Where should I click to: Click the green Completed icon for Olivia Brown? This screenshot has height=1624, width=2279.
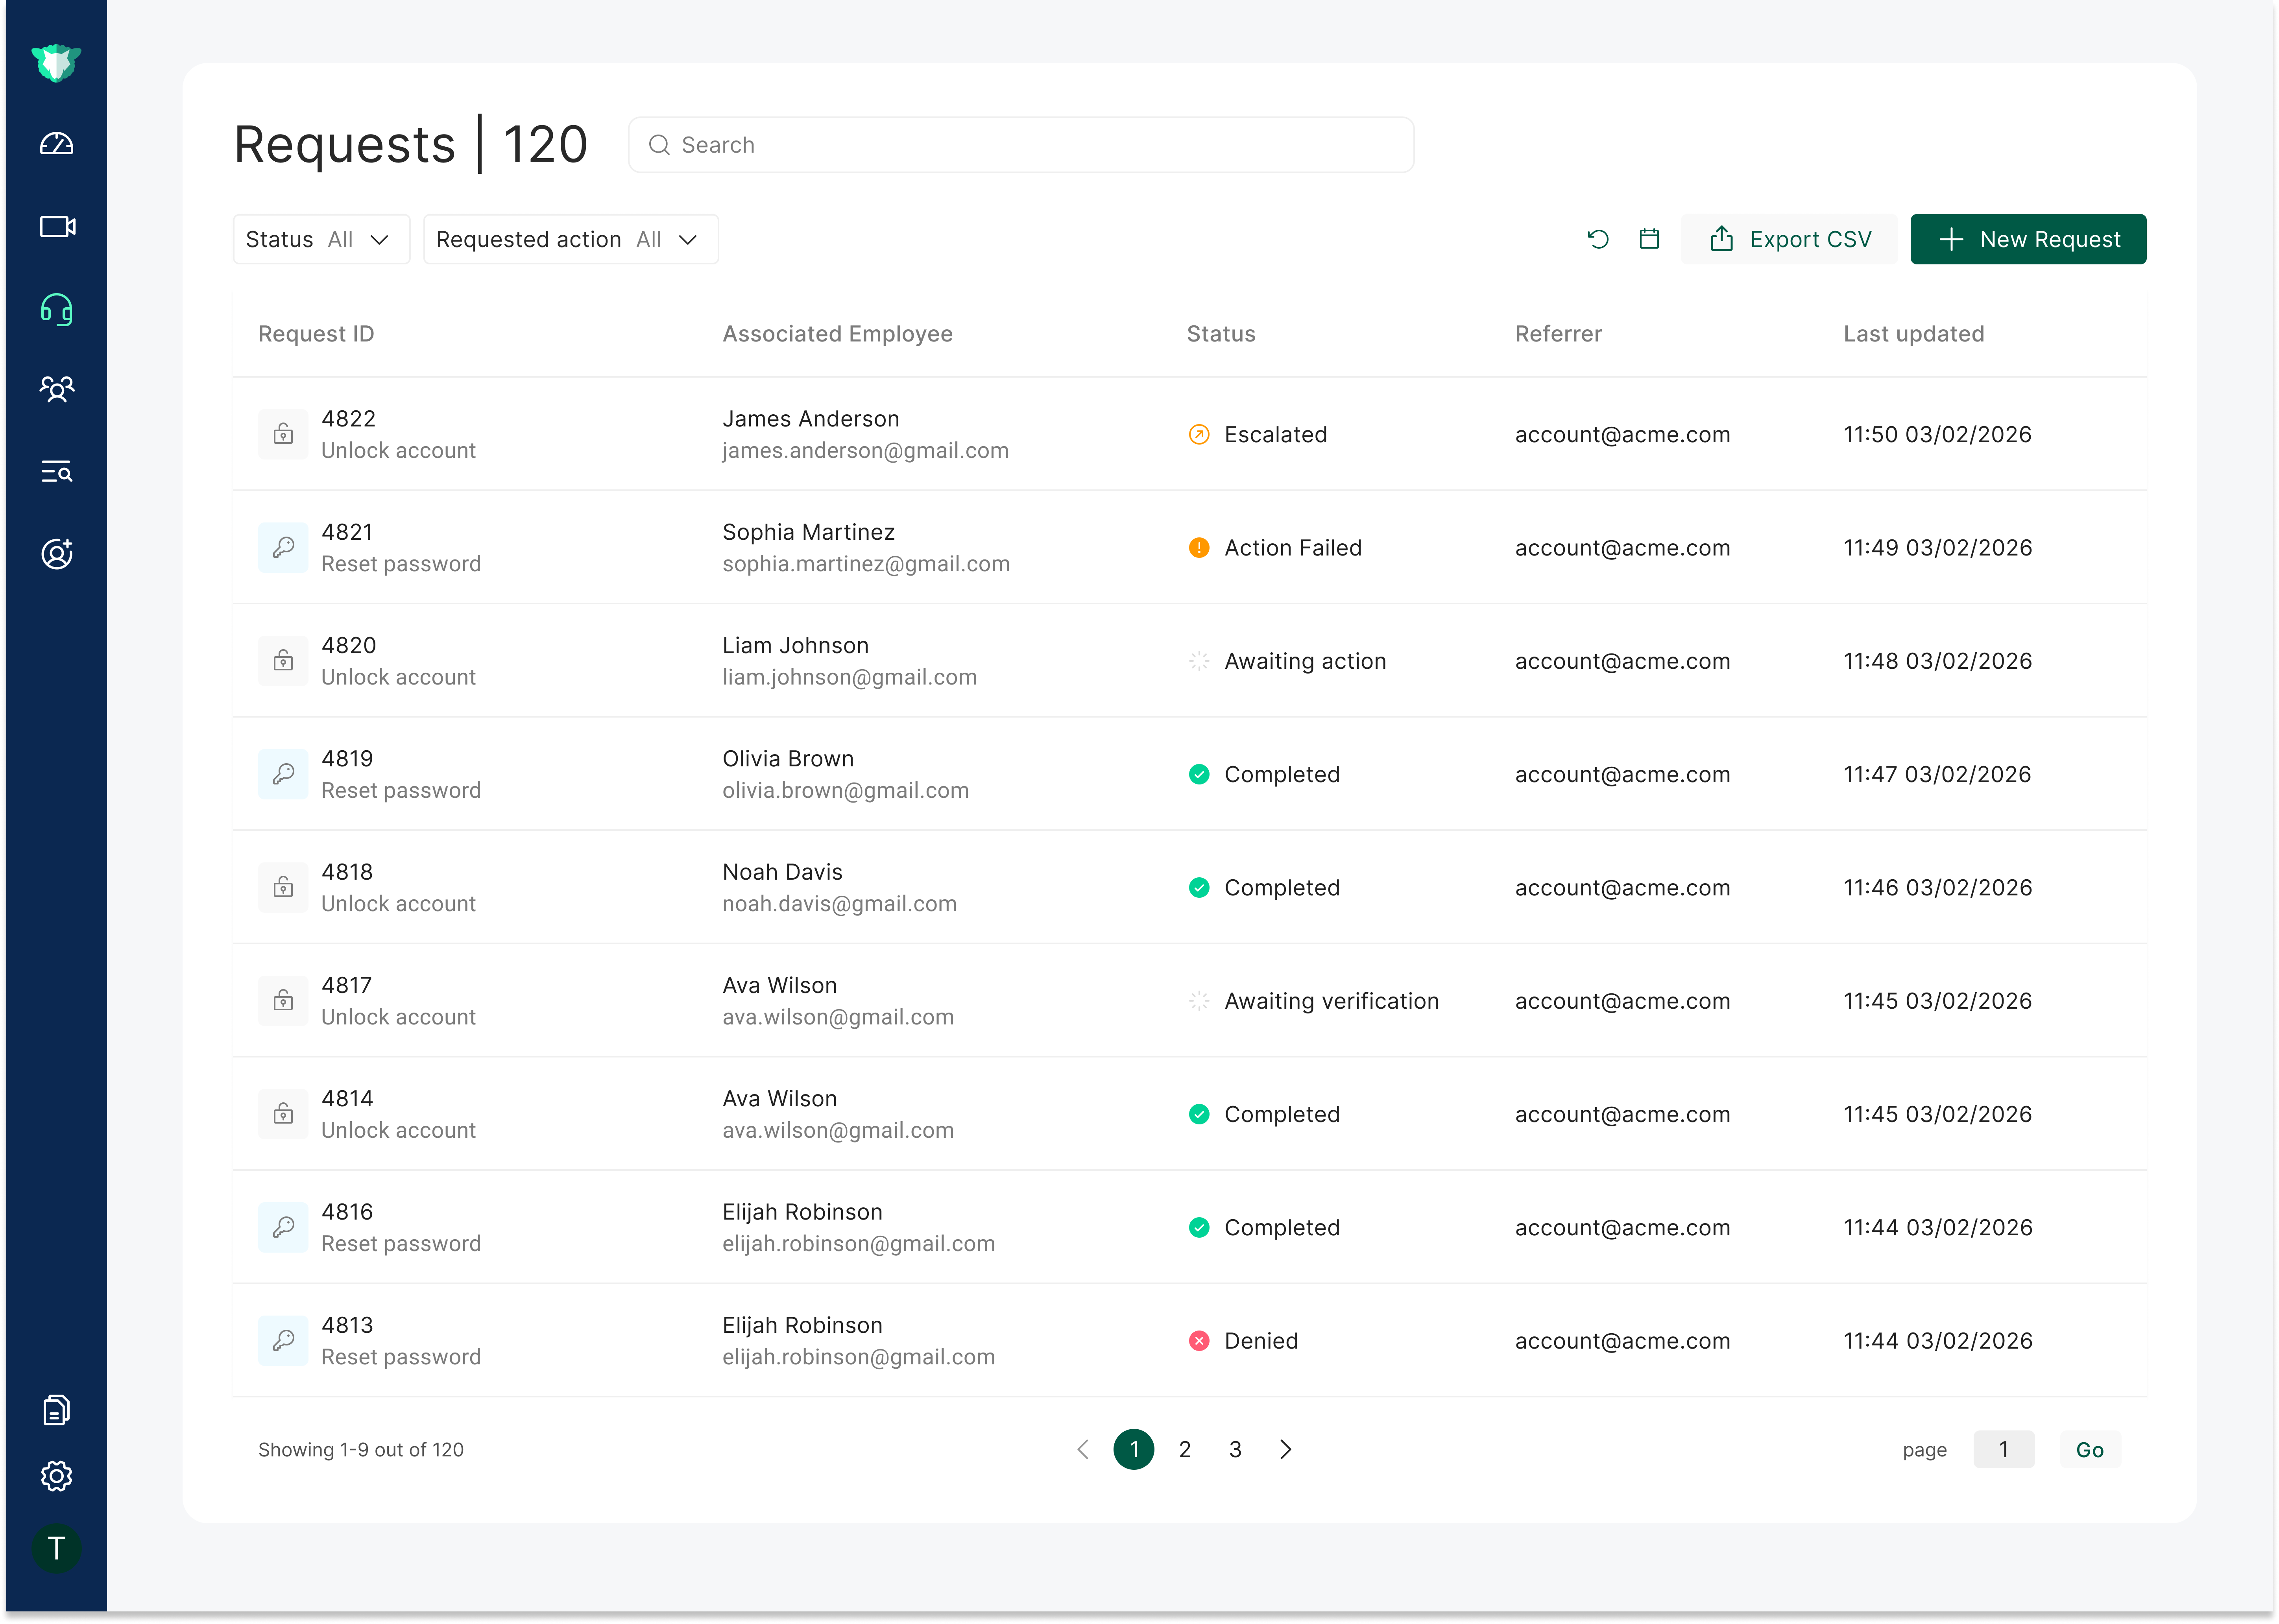click(1199, 774)
